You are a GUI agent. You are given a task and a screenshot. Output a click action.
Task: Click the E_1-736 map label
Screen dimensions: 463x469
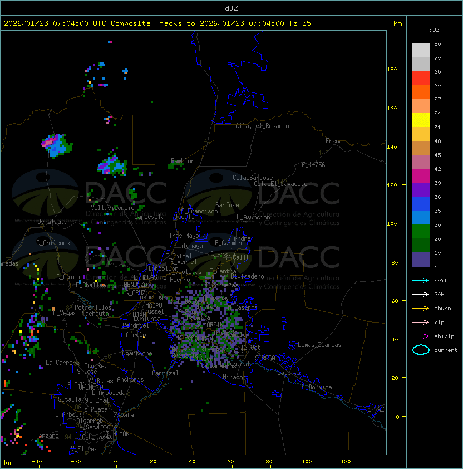[x=313, y=165]
